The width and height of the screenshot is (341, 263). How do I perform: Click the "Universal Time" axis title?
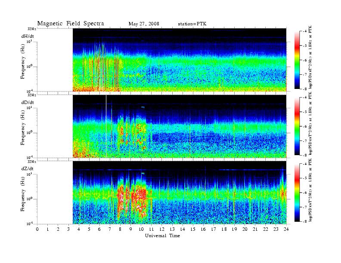click(x=162, y=235)
